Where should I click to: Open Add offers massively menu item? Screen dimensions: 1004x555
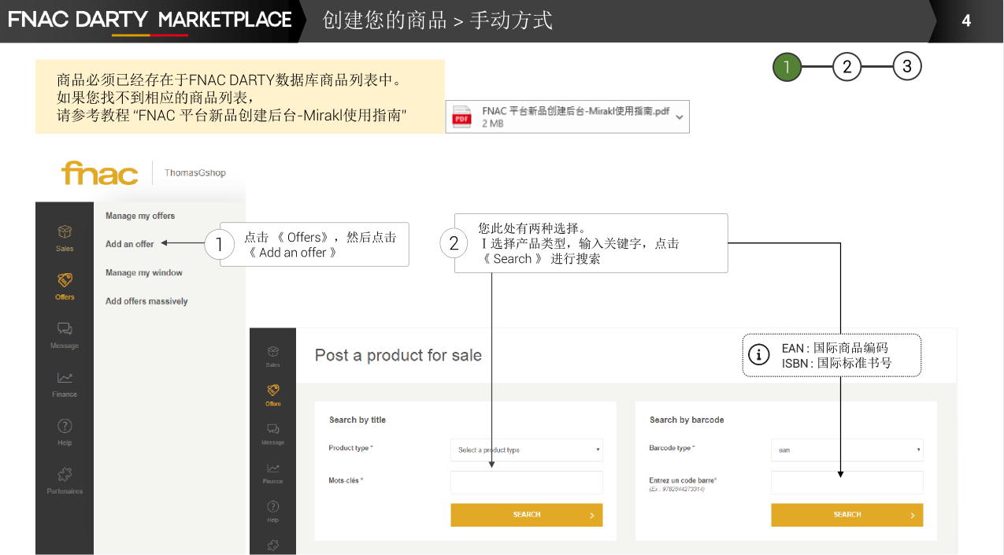(x=146, y=302)
